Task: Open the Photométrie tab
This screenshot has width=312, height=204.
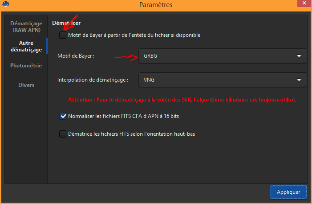Action: pyautogui.click(x=26, y=66)
